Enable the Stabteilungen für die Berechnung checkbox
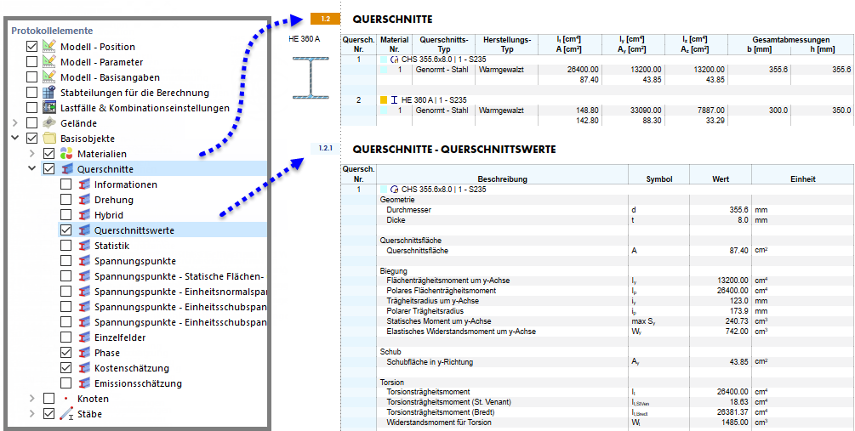855x431 pixels. coord(31,93)
